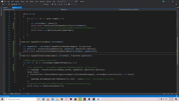Open Firefox from taskbar

48,99
